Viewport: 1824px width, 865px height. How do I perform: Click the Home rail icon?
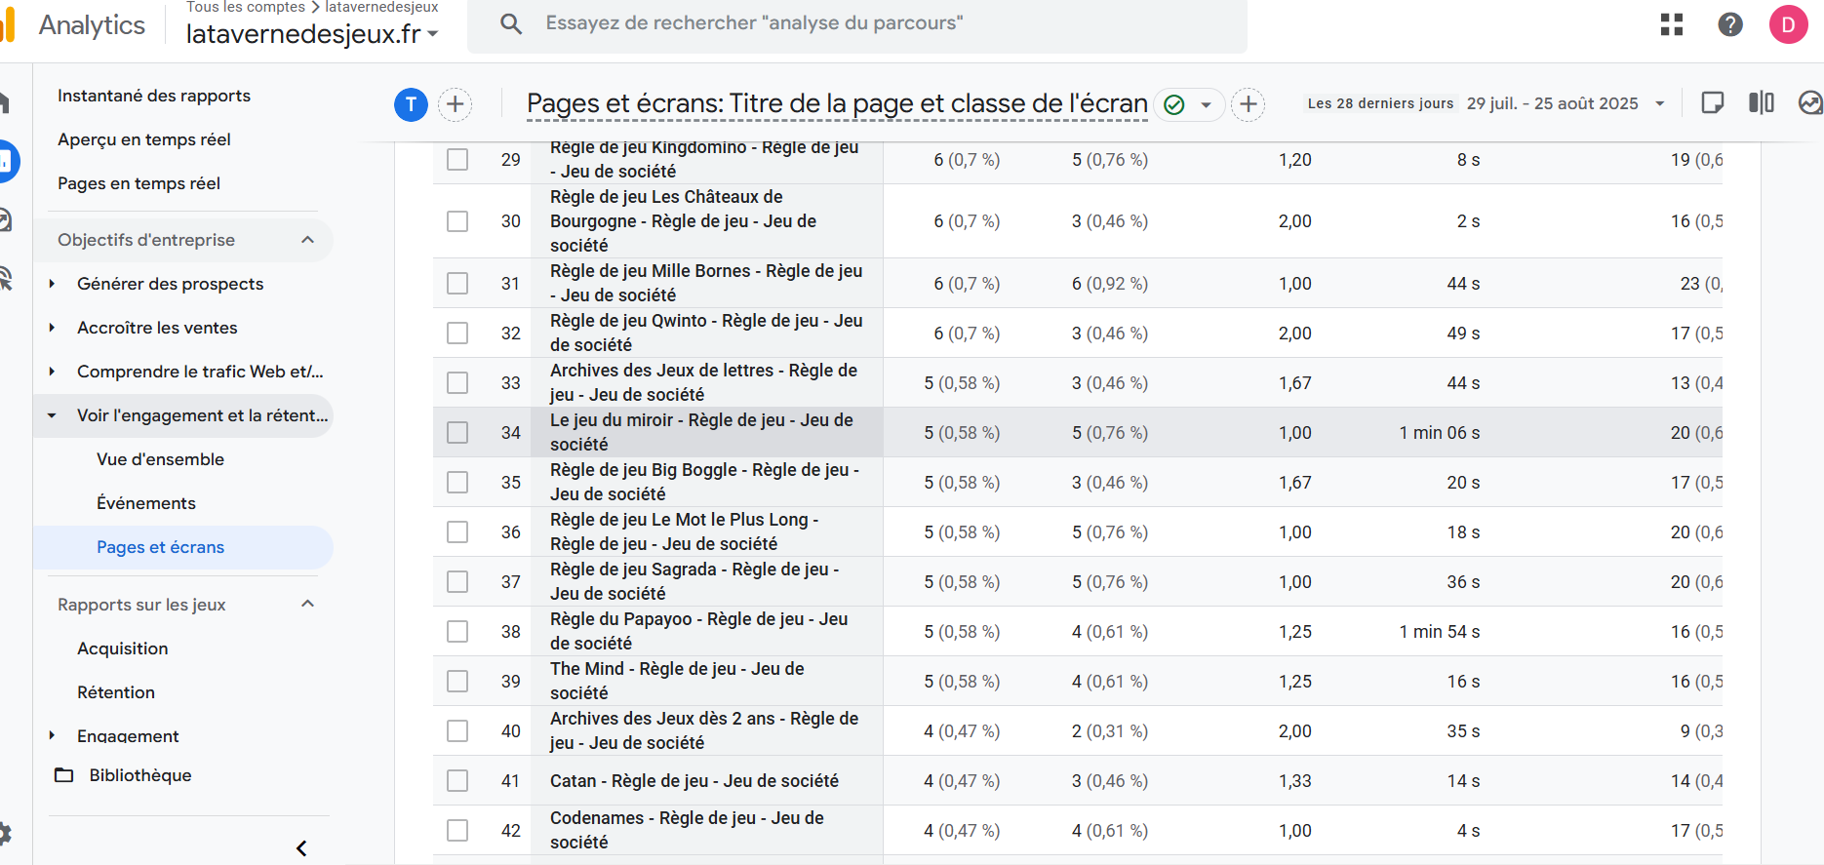tap(4, 102)
